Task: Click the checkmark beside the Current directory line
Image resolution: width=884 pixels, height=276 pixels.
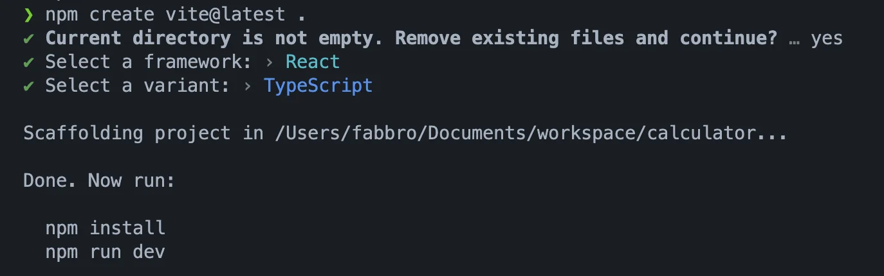Action: pyautogui.click(x=28, y=39)
